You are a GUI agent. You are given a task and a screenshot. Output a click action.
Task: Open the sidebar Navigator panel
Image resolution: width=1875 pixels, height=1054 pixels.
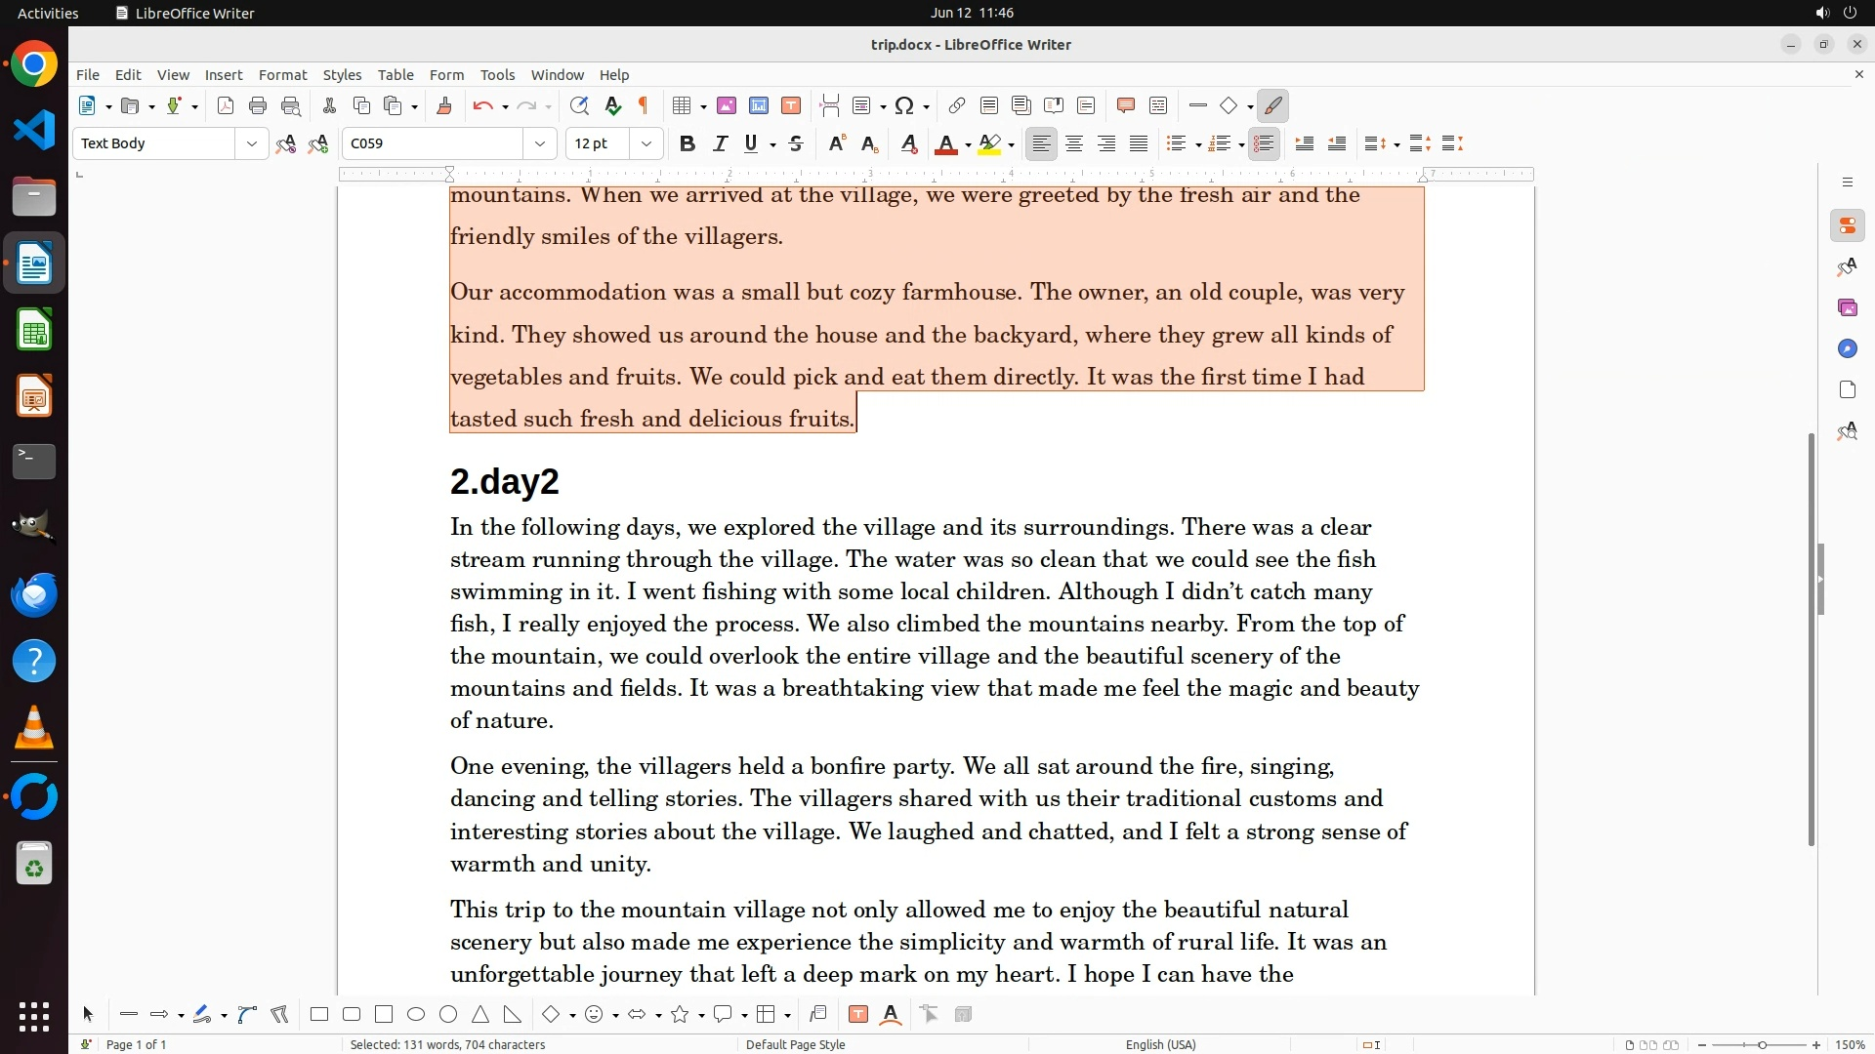coord(1847,349)
